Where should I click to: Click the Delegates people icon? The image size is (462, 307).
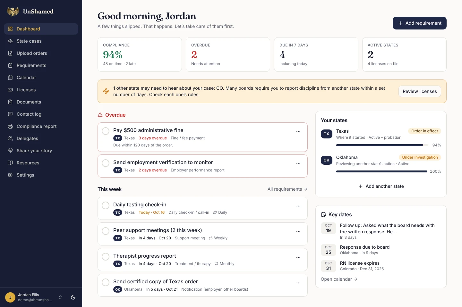click(x=10, y=138)
